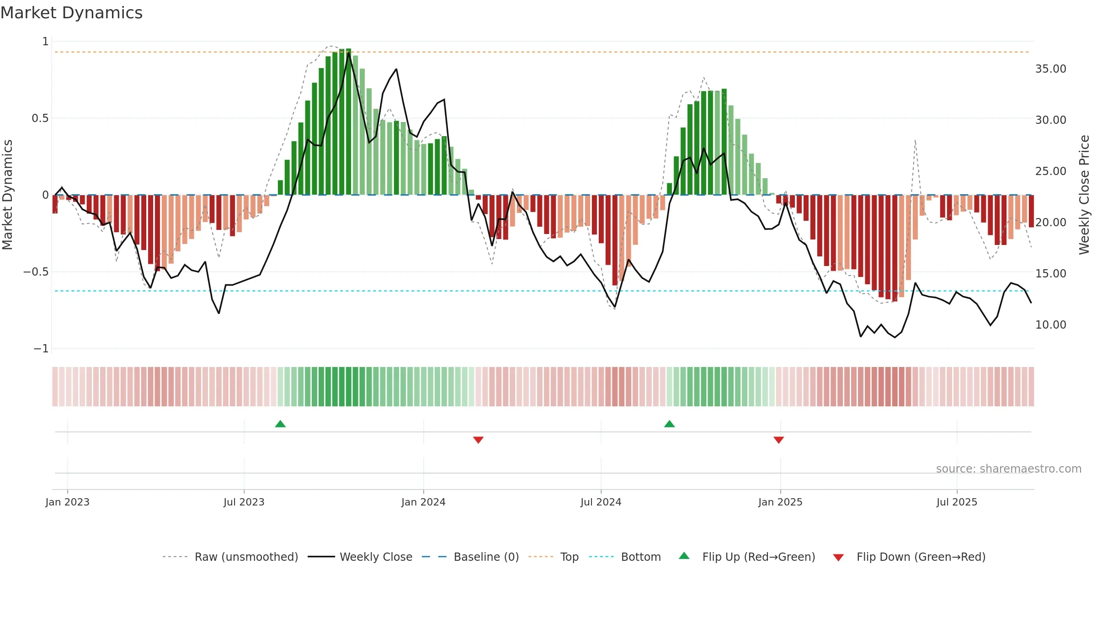Click the 30.00 price tick label
The width and height of the screenshot is (1097, 617).
(1050, 120)
